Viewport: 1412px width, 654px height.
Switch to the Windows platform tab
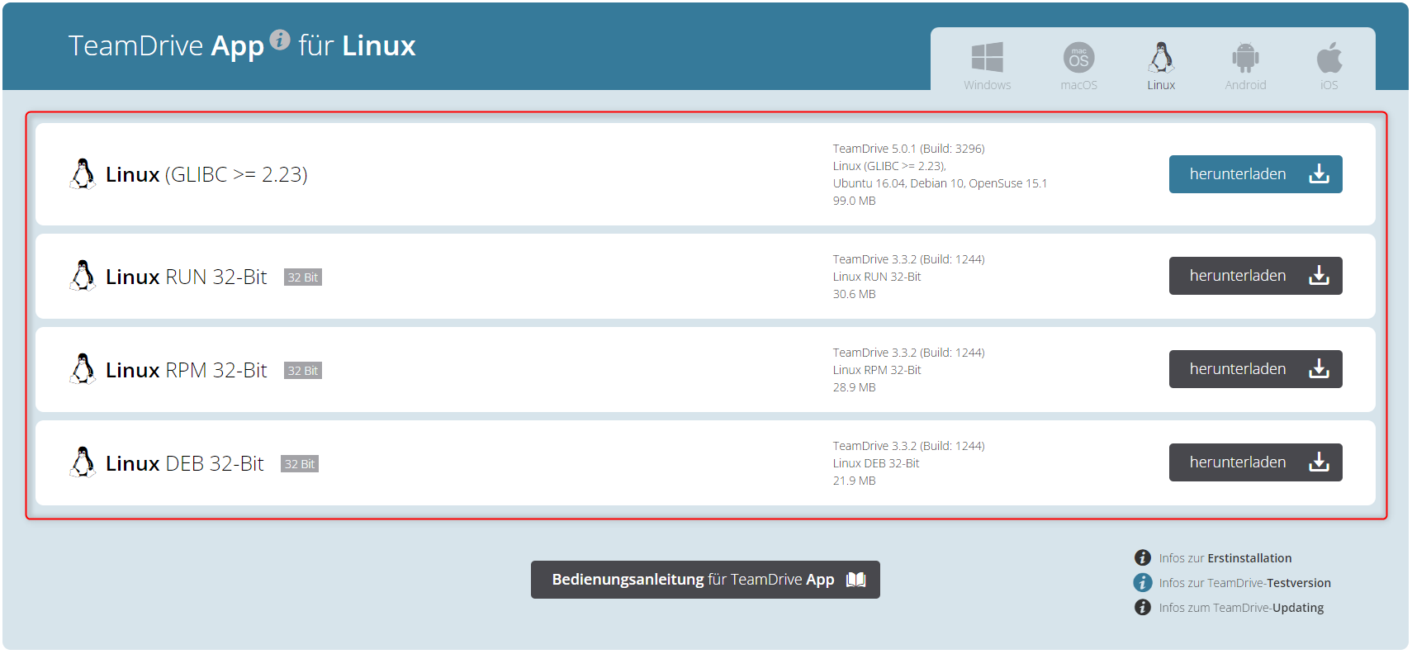[987, 66]
